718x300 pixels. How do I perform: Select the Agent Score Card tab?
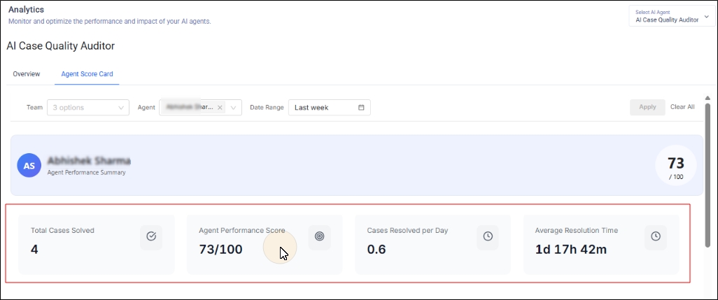pyautogui.click(x=87, y=74)
